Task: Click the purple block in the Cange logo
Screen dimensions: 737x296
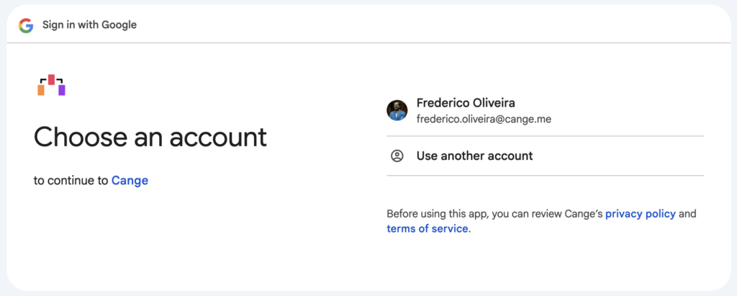Action: (62, 90)
